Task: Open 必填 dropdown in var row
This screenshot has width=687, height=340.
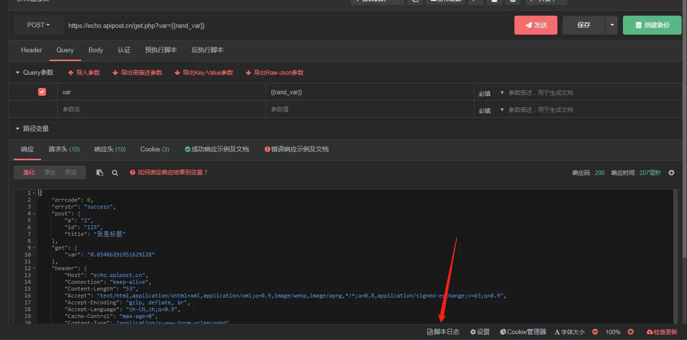Action: point(490,92)
